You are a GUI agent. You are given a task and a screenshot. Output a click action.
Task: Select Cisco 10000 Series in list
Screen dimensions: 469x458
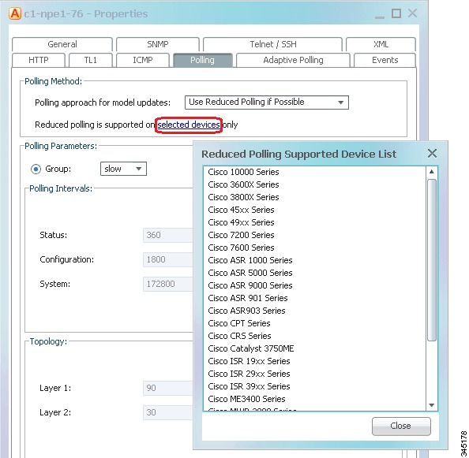[315, 172]
